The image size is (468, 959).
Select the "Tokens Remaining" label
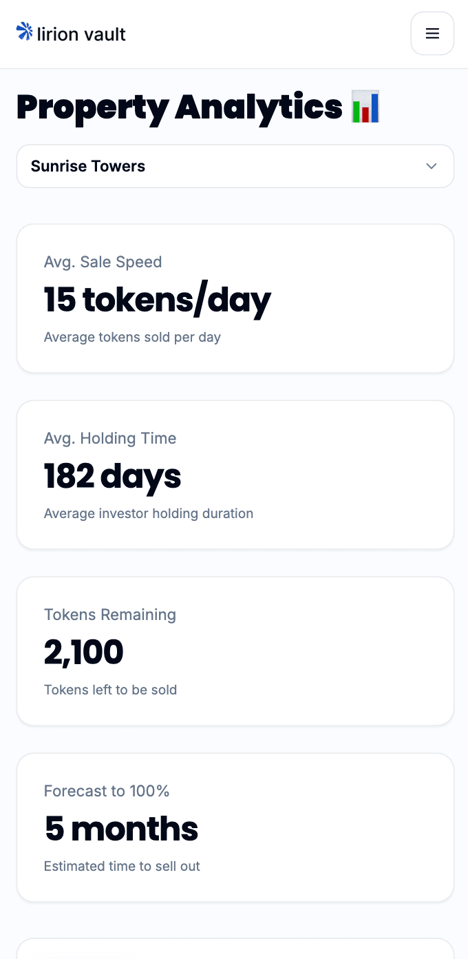click(110, 615)
